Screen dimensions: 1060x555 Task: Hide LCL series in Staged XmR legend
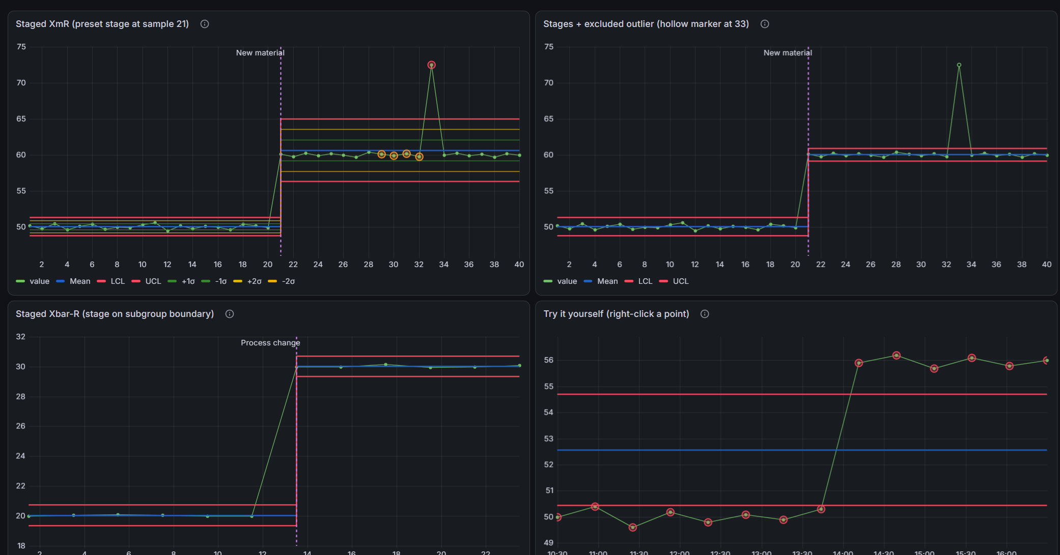(x=118, y=281)
